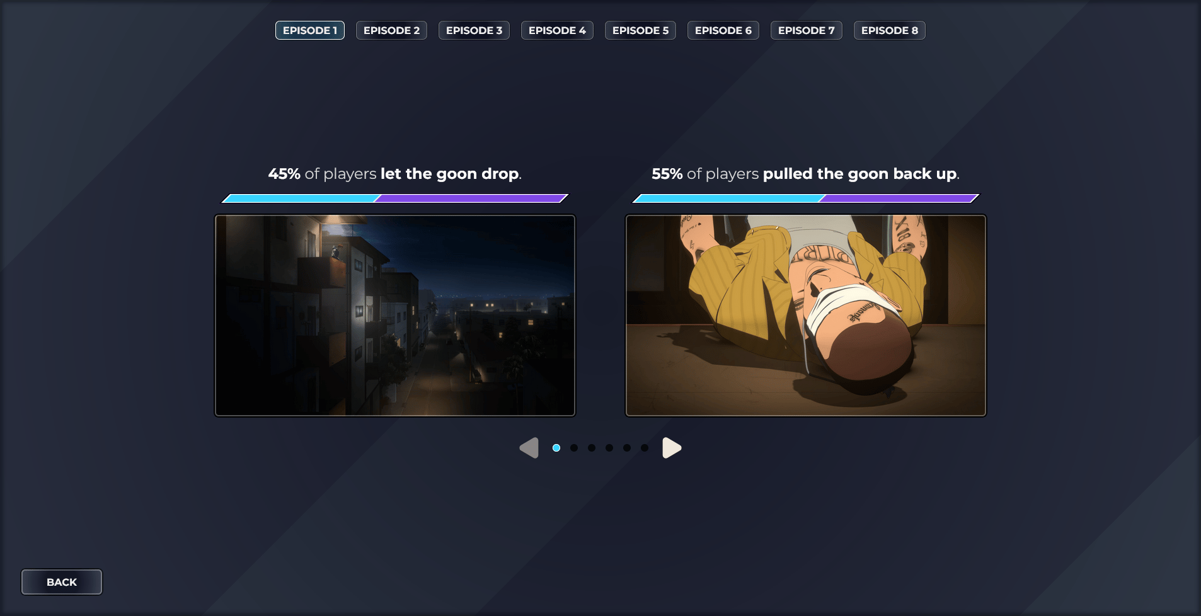The image size is (1201, 616).
Task: Click the right arrow to next choice
Action: [672, 448]
